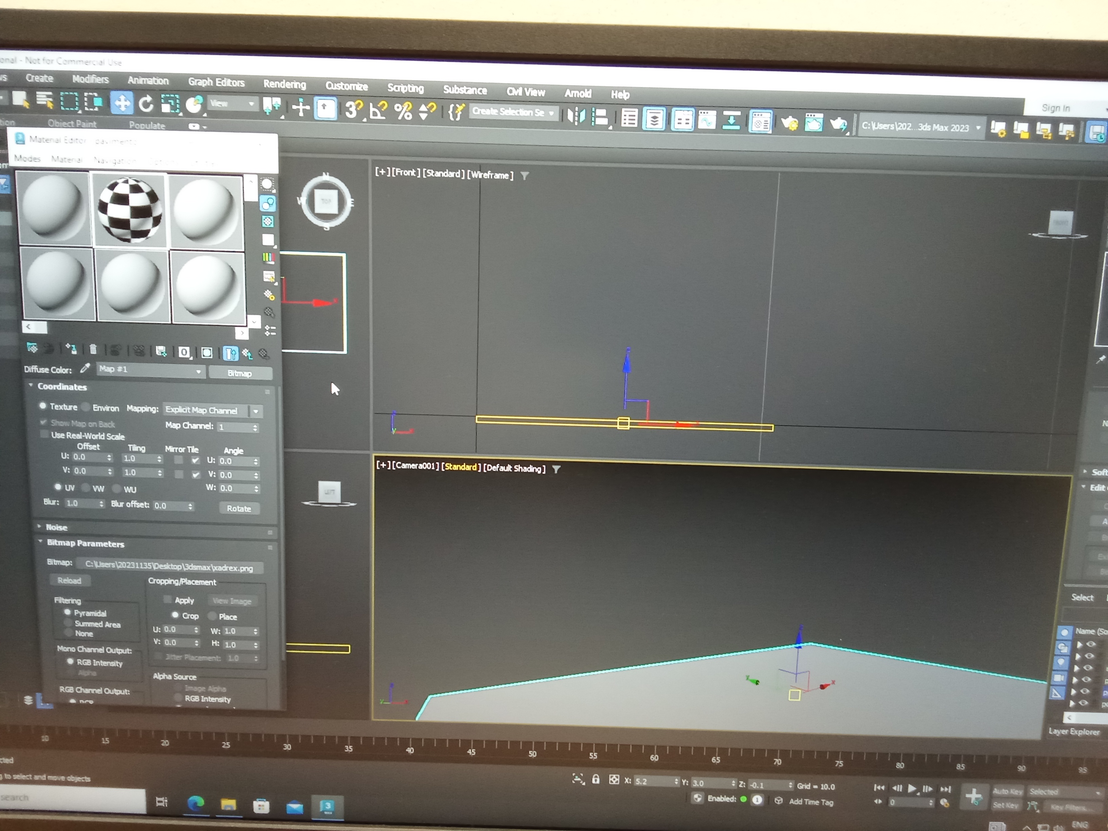Screen dimensions: 1108x831
Task: Toggle Show Shaded Material in Viewport icon
Action: click(x=206, y=353)
